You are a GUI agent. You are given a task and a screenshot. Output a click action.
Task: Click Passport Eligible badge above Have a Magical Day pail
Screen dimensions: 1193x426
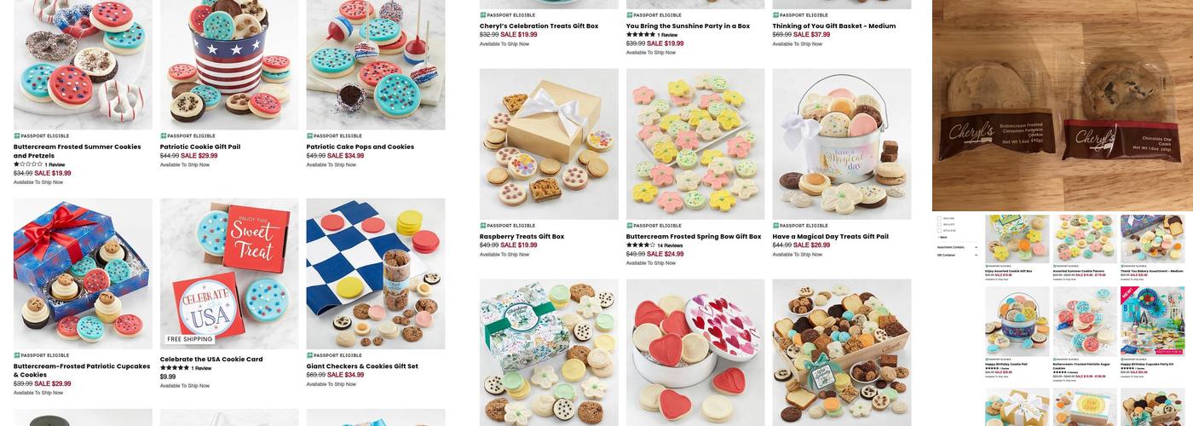[800, 226]
